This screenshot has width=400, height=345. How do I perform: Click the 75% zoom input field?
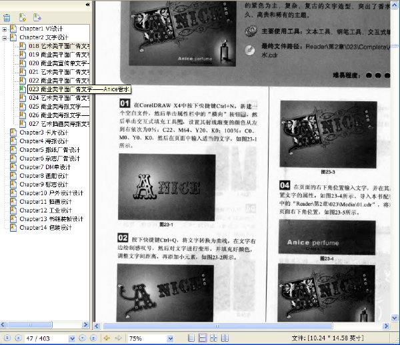[x=147, y=338]
